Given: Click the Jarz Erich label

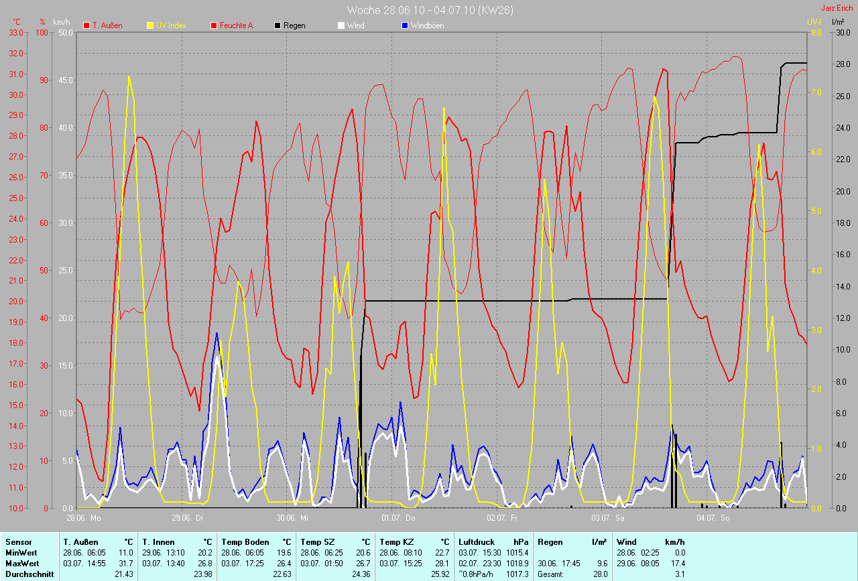Looking at the screenshot, I should [837, 8].
